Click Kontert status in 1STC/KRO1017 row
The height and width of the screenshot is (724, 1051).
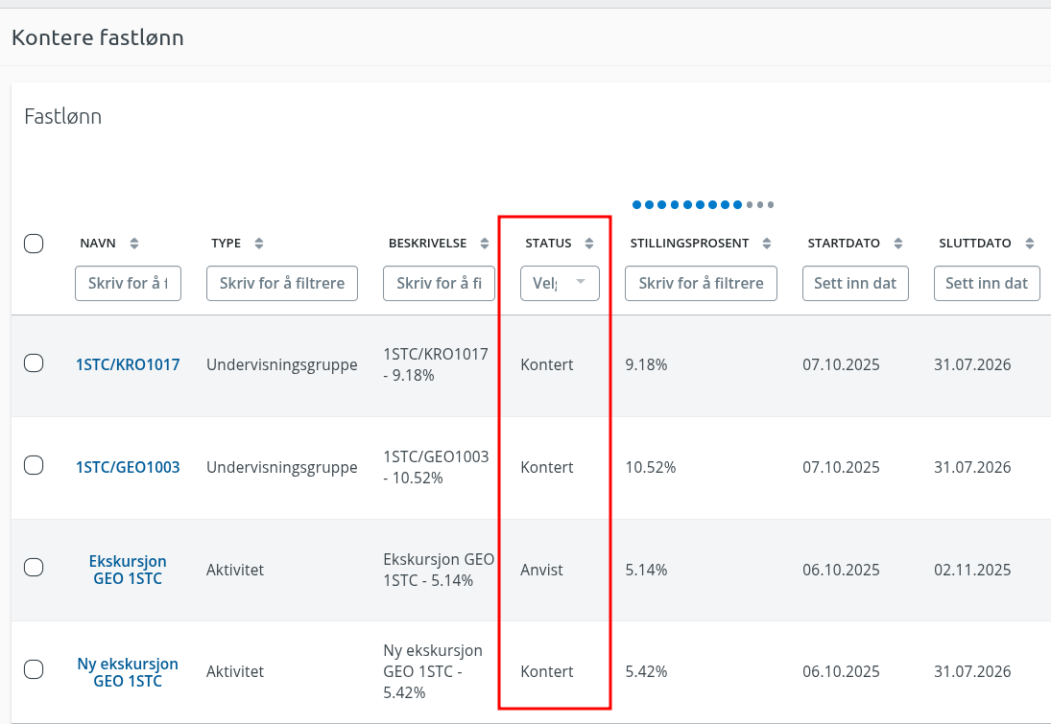(547, 365)
